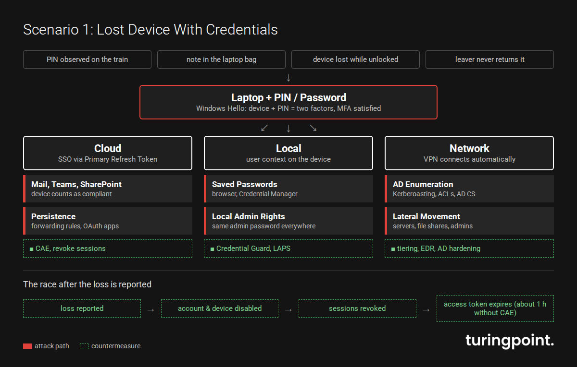
Task: Click the 'Laptop + PIN / Password' heading
Action: [288, 98]
